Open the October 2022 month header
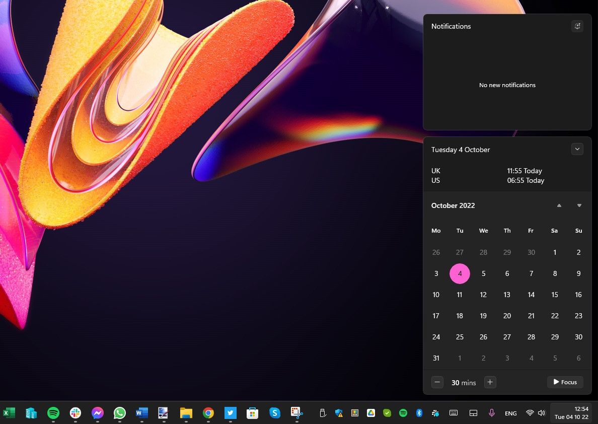 pyautogui.click(x=453, y=205)
